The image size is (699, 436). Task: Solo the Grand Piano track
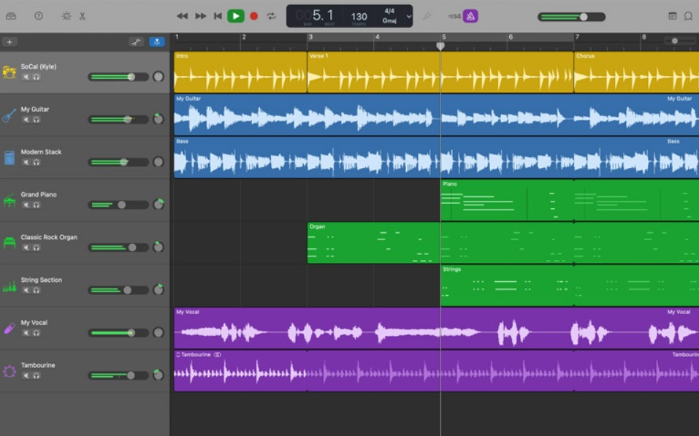(x=37, y=205)
